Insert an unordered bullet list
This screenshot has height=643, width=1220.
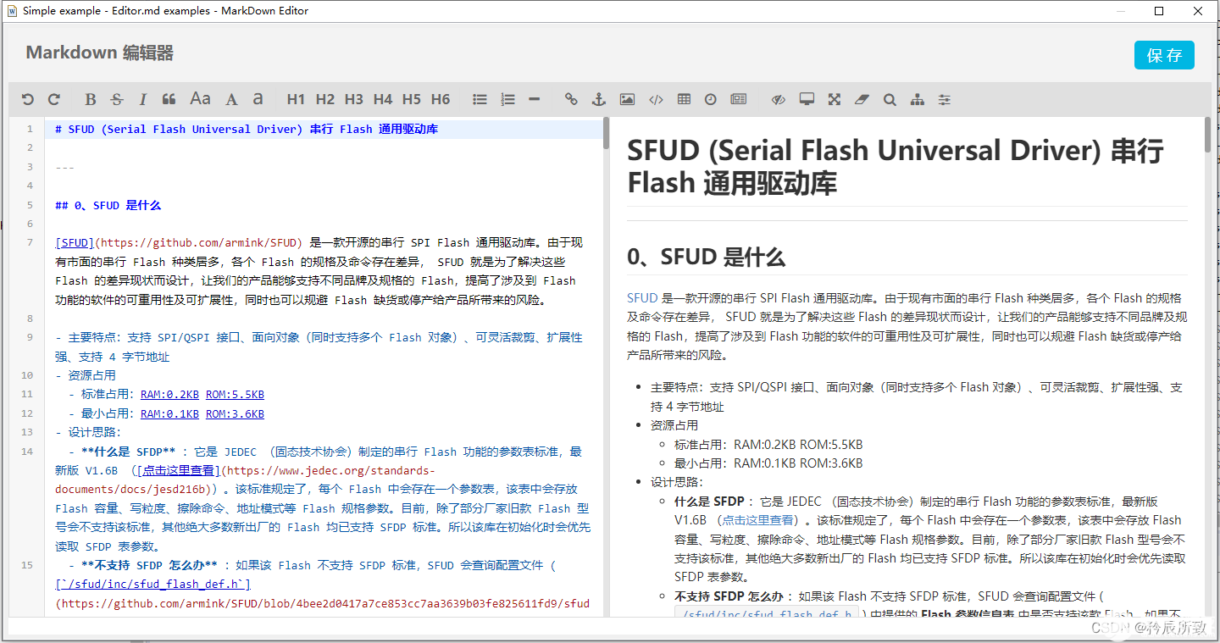pyautogui.click(x=480, y=99)
